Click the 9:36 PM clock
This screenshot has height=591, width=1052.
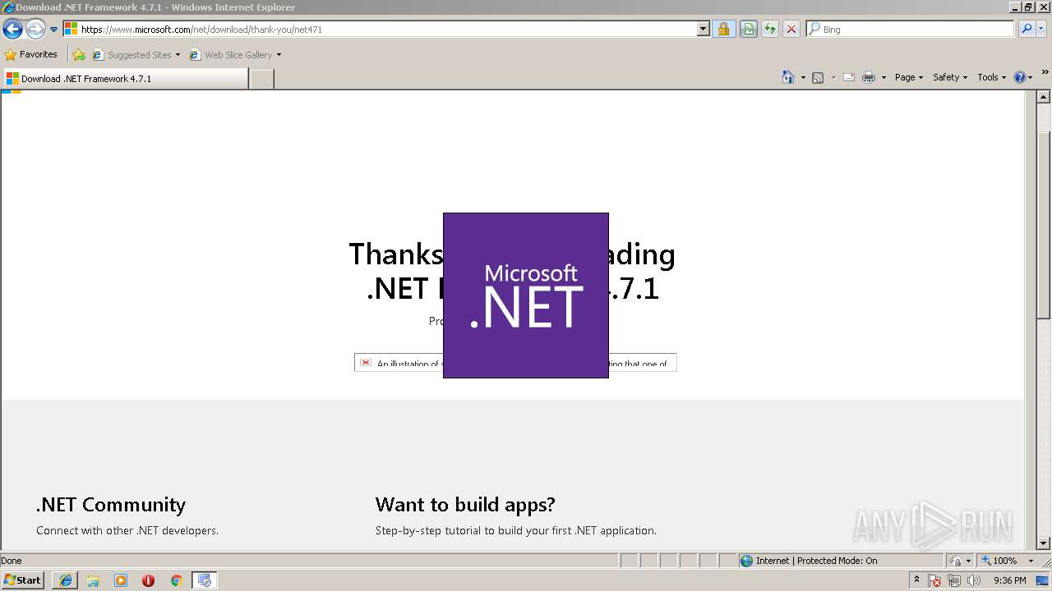click(x=1009, y=580)
